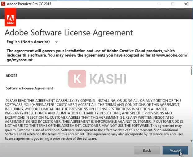Click the bold Software License Agreement subheading
The width and height of the screenshot is (193, 157).
(29, 88)
